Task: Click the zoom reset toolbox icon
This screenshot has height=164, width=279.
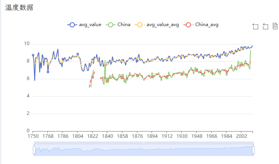Action: click(x=265, y=27)
